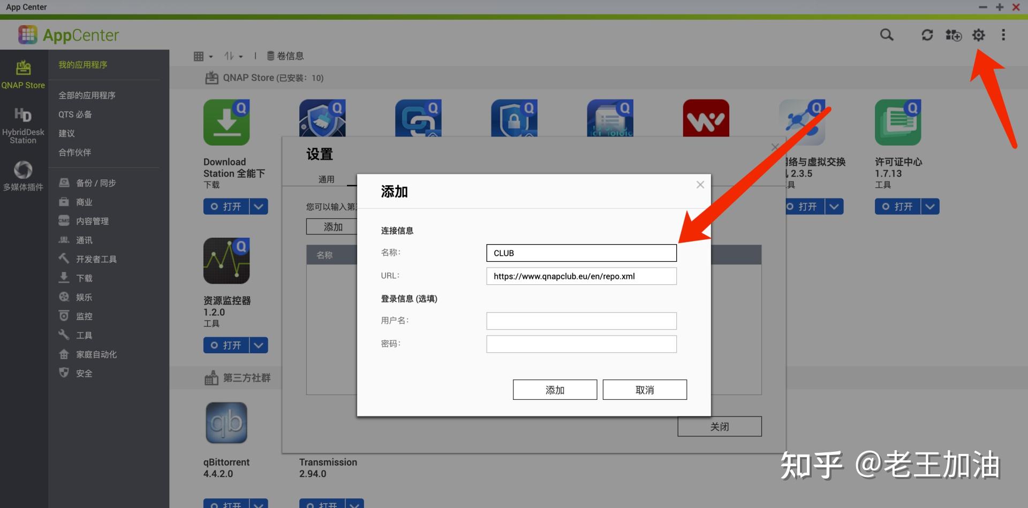Open the sort order dropdown
The width and height of the screenshot is (1028, 508).
coord(233,56)
